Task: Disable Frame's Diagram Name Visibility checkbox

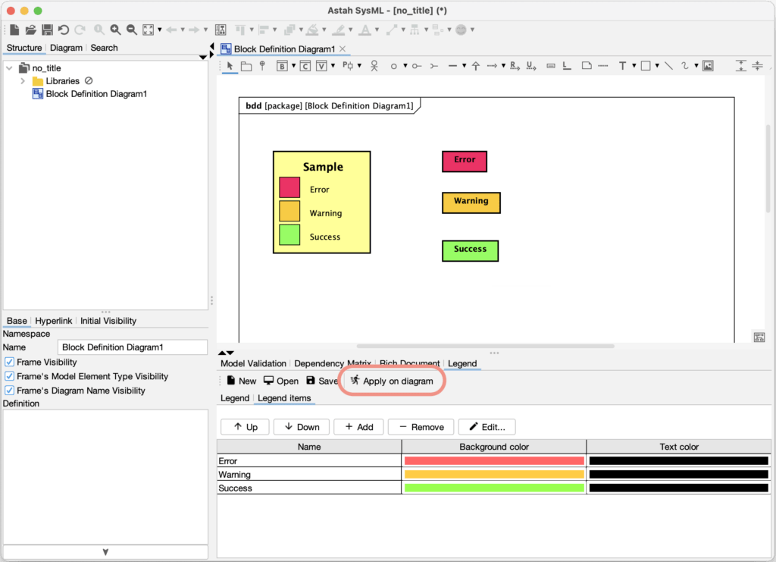Action: tap(10, 391)
